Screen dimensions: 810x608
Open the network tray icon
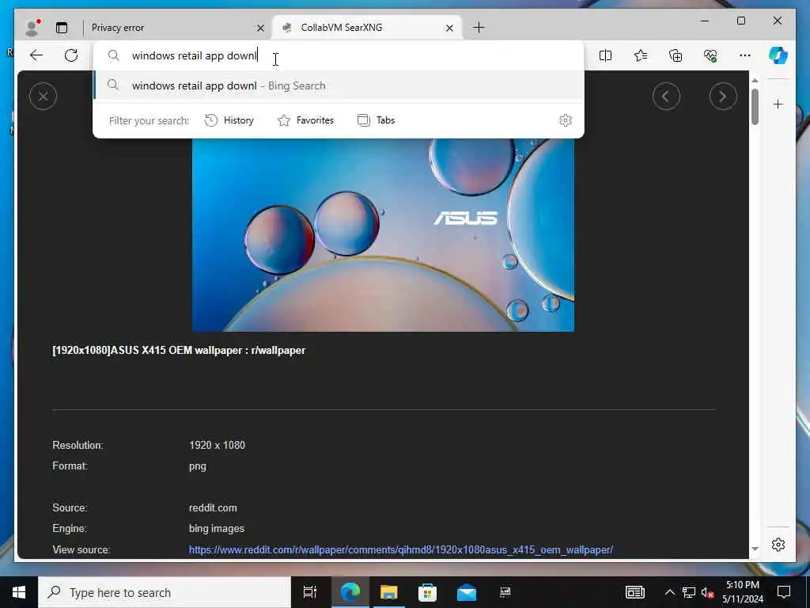688,592
